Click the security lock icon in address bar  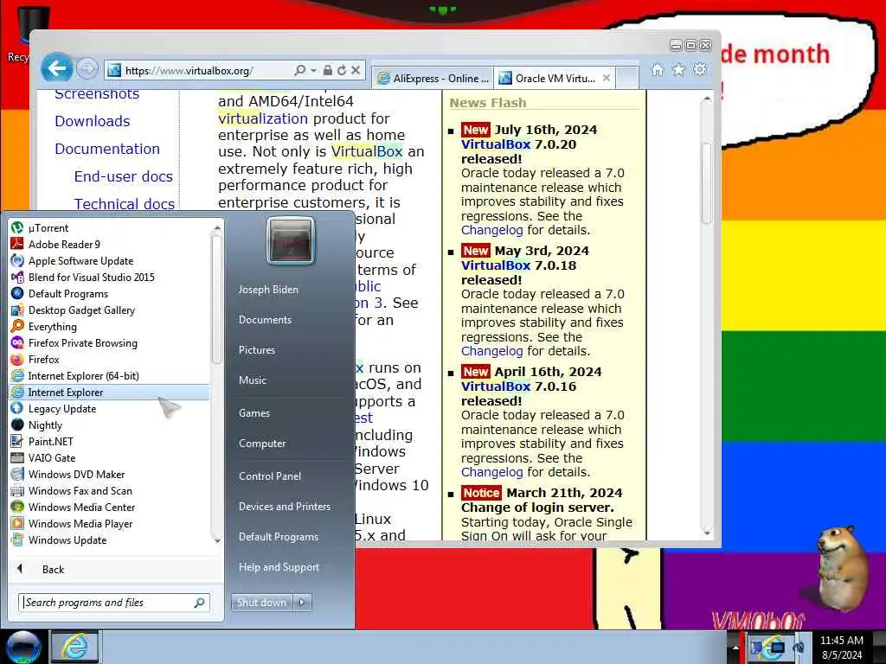click(328, 70)
